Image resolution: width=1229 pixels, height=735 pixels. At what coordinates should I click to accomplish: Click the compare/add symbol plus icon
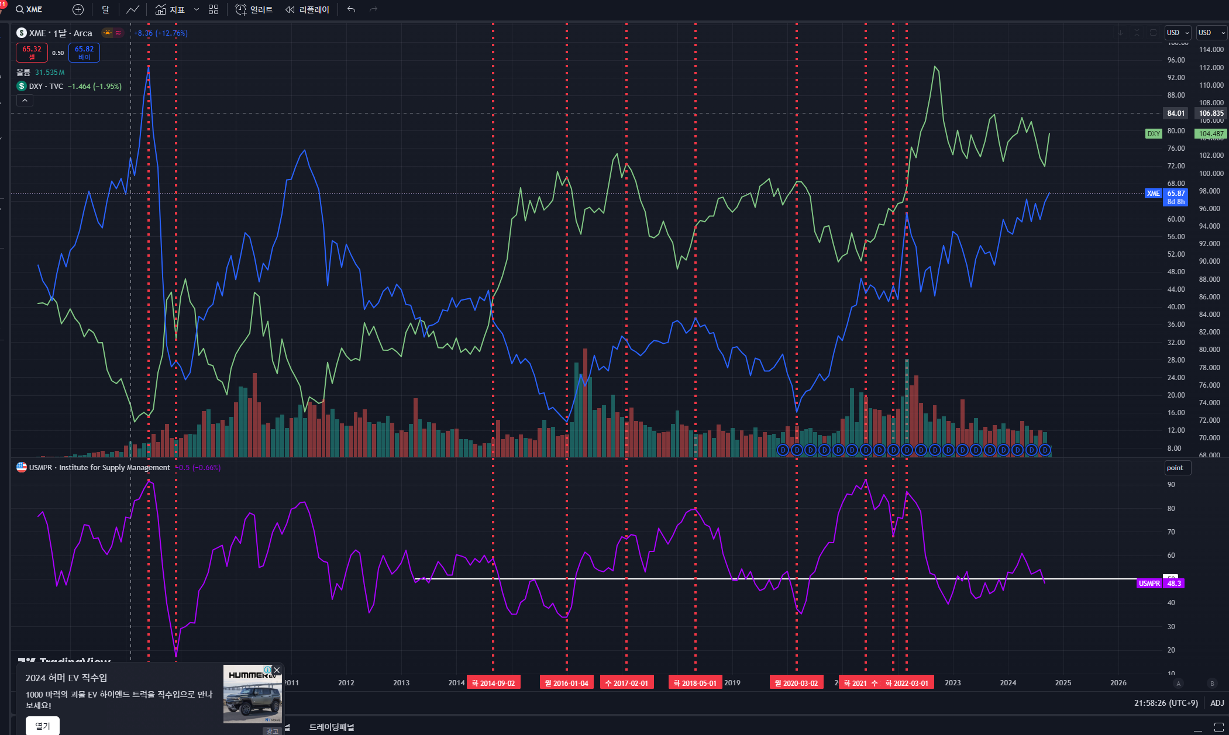78,9
